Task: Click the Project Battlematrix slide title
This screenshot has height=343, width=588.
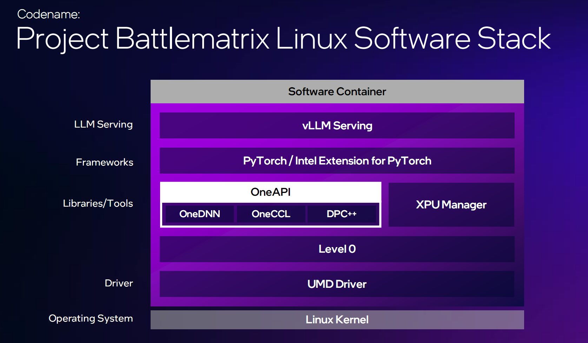Action: (283, 39)
